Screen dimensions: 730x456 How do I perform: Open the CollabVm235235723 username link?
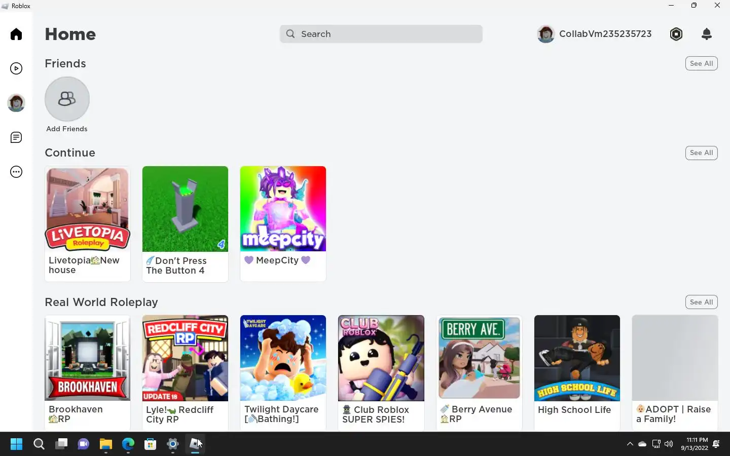[605, 34]
